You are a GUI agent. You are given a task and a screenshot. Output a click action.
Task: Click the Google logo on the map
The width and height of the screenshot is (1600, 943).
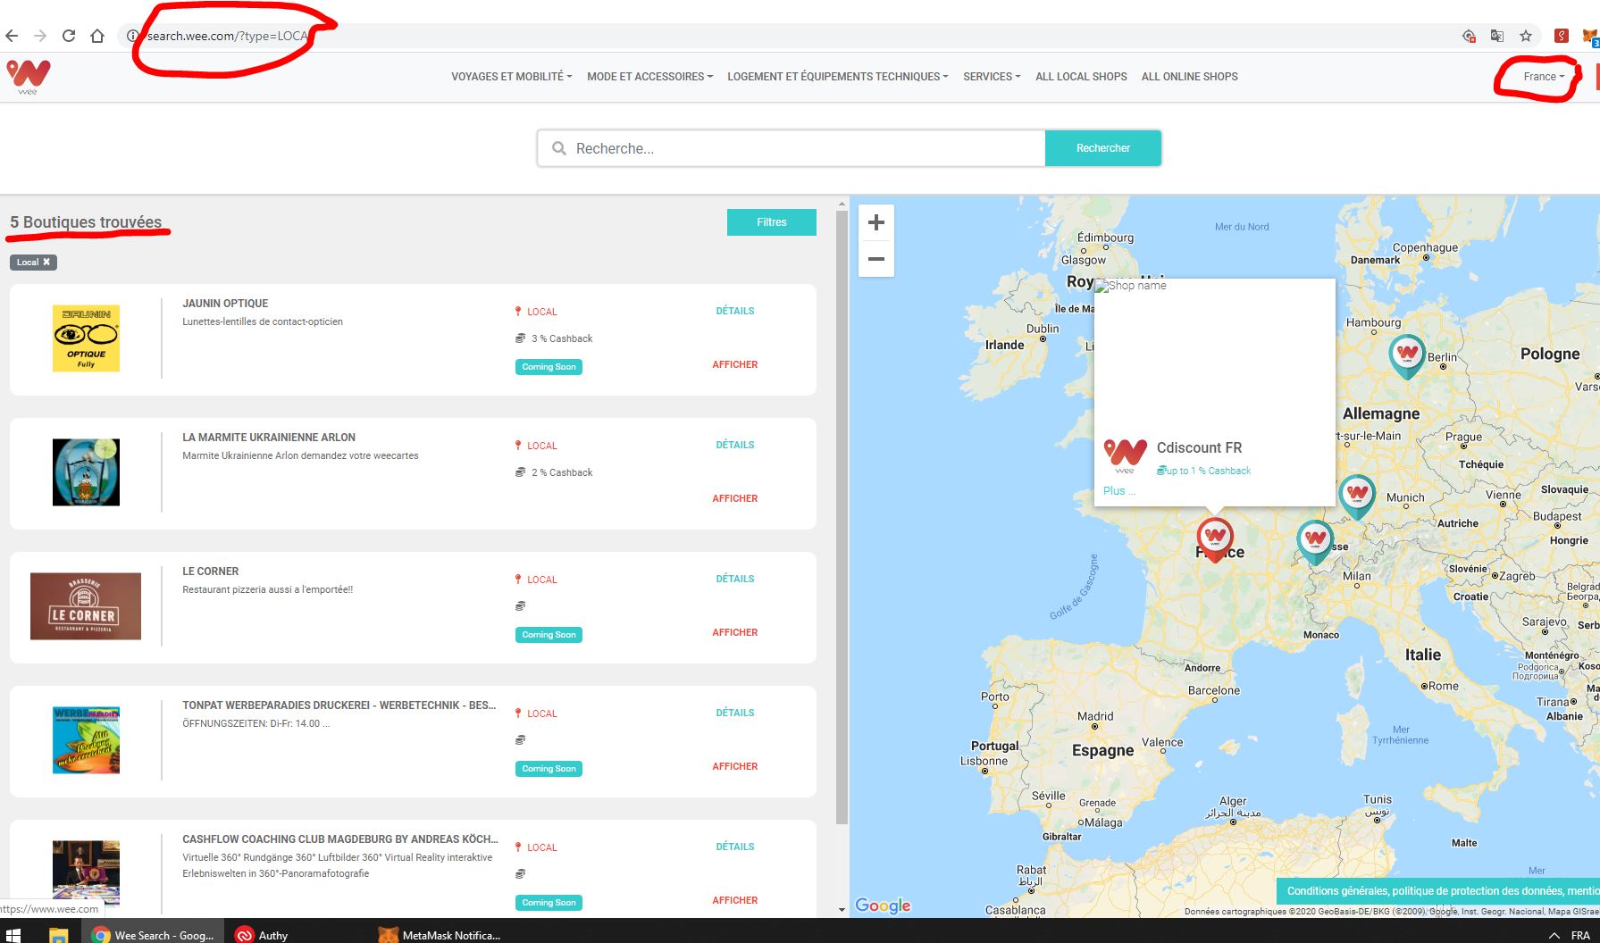click(883, 905)
